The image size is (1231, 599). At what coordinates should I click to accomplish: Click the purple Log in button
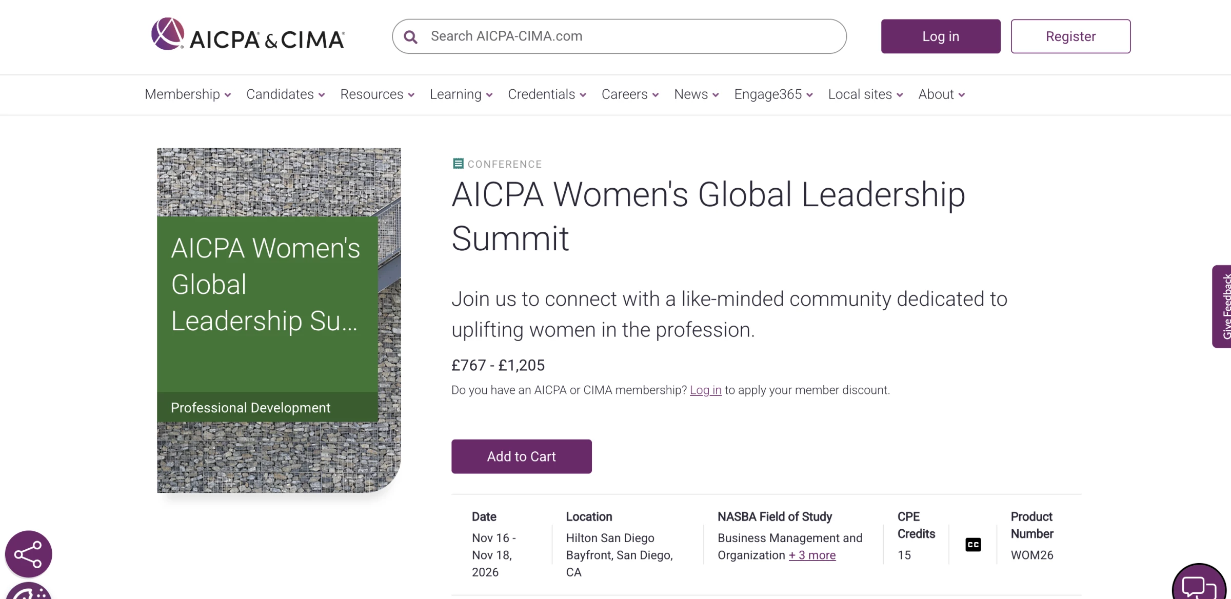pos(941,36)
